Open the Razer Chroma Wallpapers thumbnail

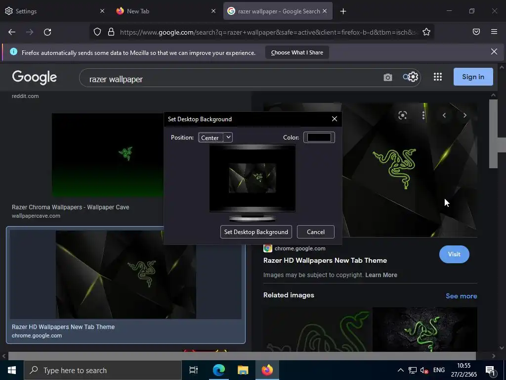(x=108, y=155)
